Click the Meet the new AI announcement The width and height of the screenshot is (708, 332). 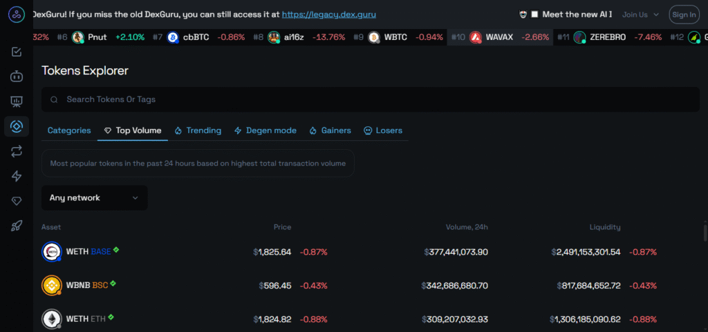[577, 14]
